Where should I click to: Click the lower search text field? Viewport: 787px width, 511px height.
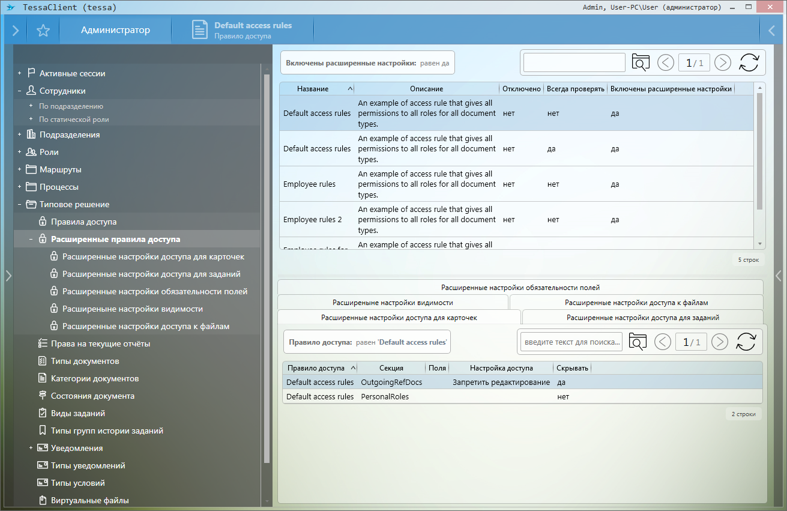pos(571,342)
